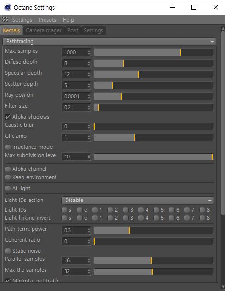Click the Parallel samples stepper arrows
The image size is (225, 291).
point(89,260)
